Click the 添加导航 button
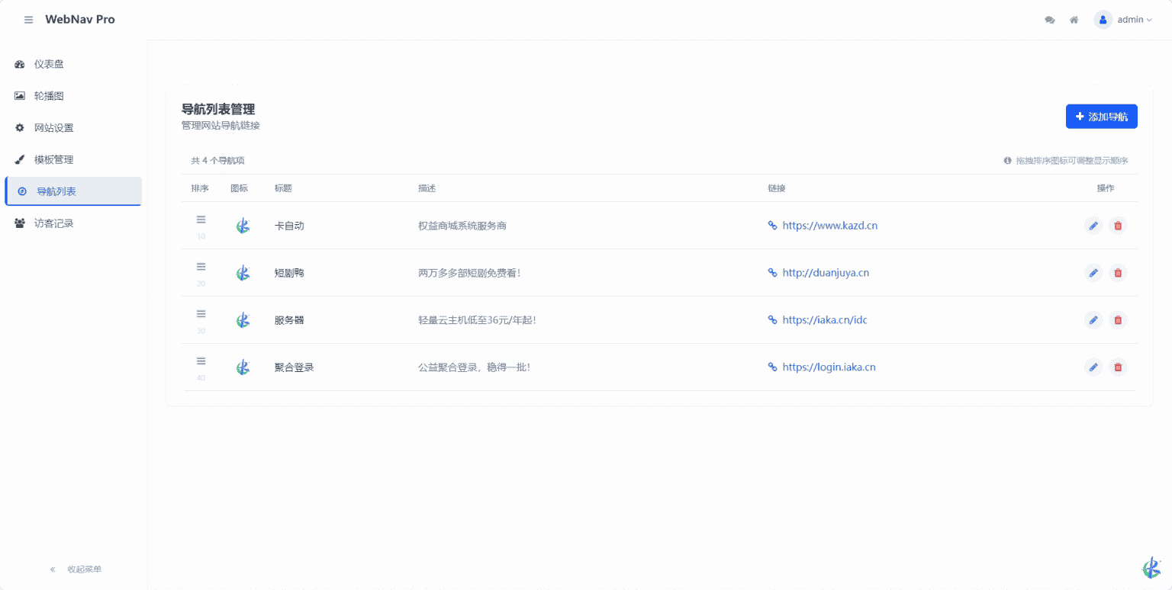 (x=1101, y=117)
